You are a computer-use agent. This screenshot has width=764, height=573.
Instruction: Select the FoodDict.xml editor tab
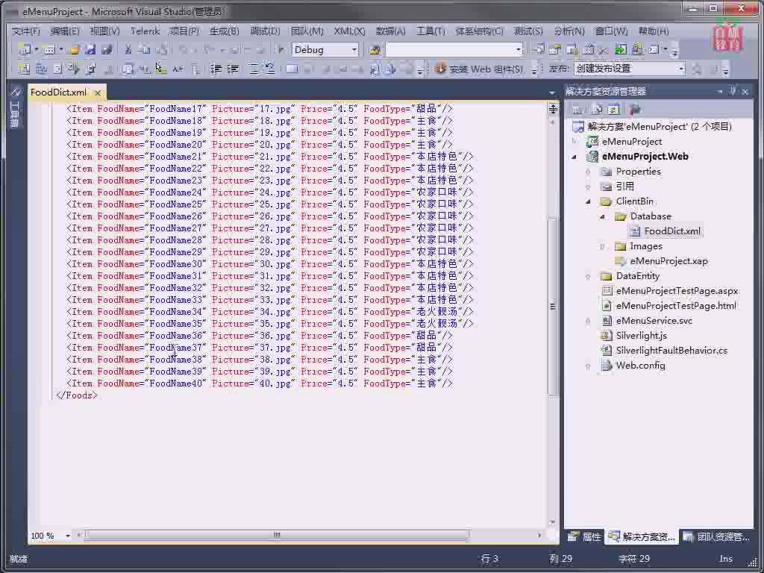58,92
